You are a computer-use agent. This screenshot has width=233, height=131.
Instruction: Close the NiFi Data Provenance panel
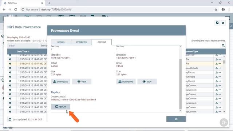click(x=223, y=23)
